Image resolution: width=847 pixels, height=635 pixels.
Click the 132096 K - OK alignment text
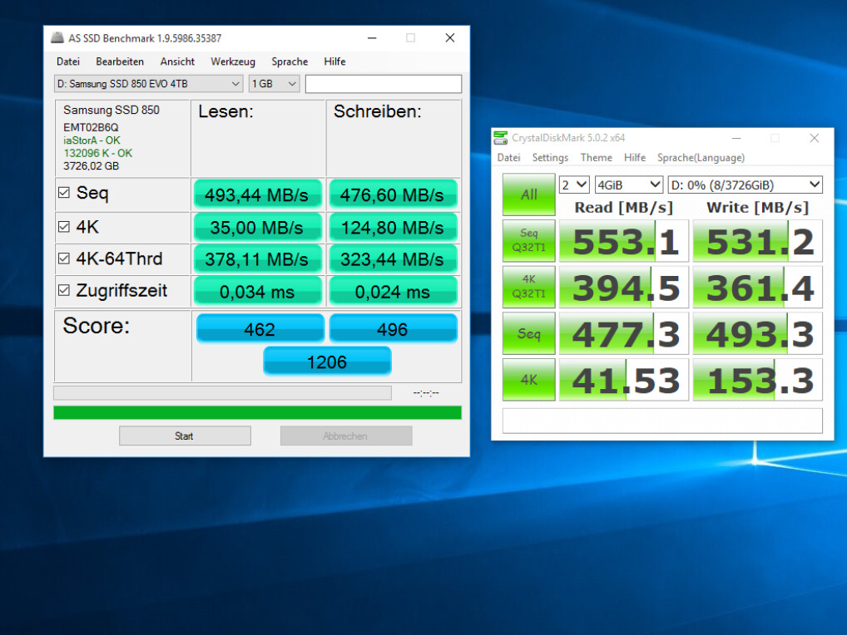(x=98, y=153)
